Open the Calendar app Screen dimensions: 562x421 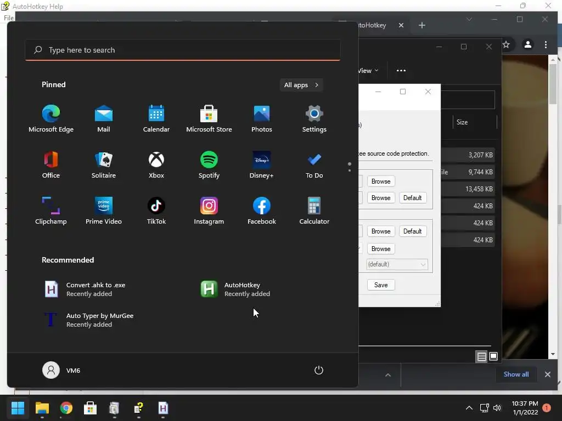tap(156, 119)
